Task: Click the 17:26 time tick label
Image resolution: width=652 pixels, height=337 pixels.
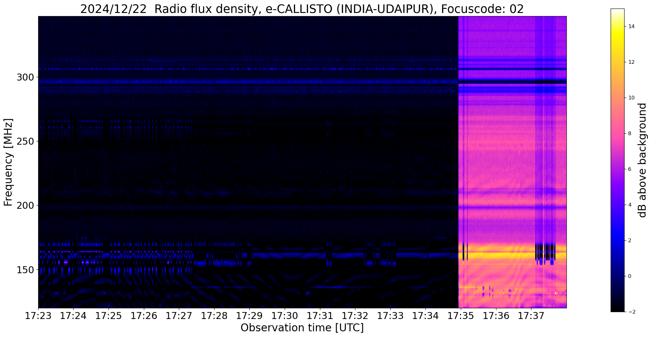Action: click(144, 316)
